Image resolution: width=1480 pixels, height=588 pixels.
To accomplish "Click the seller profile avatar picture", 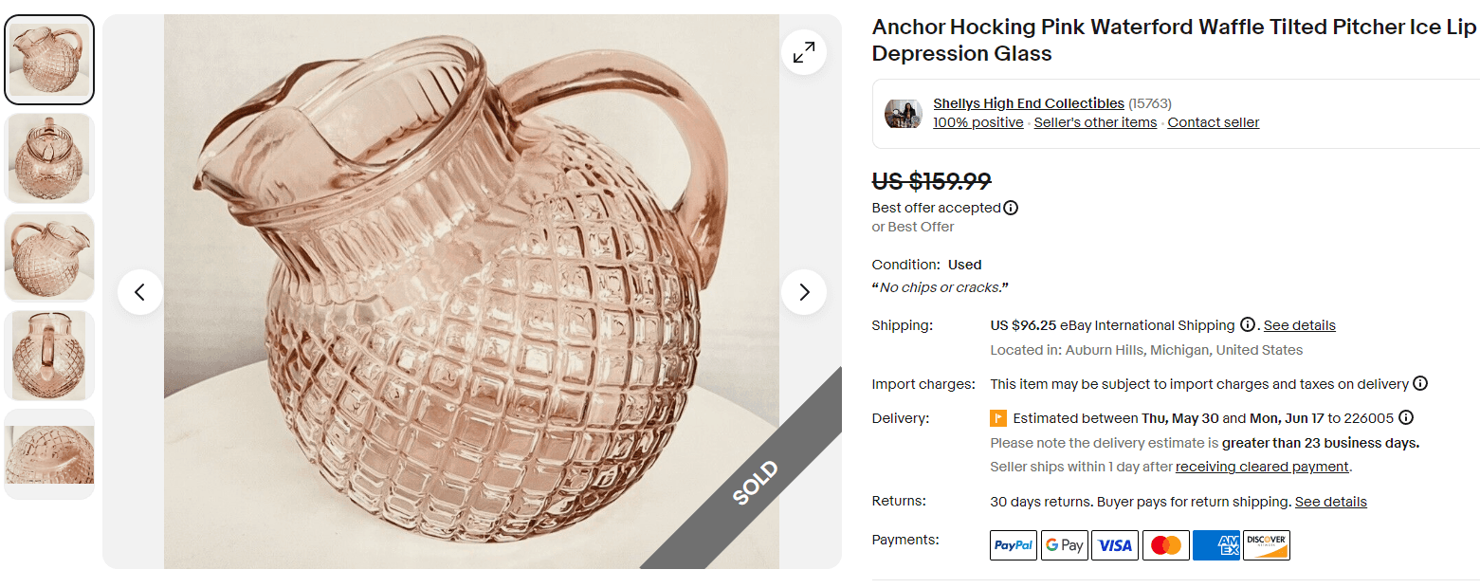I will click(903, 113).
